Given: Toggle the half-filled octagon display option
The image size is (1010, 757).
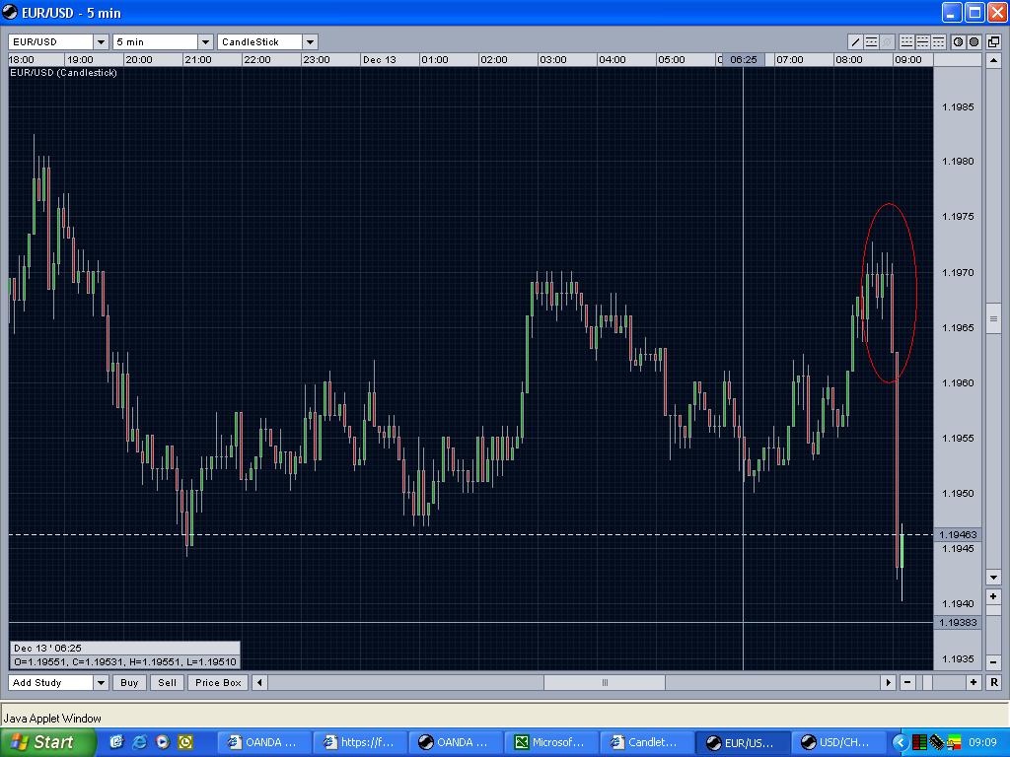Looking at the screenshot, I should click(x=959, y=41).
